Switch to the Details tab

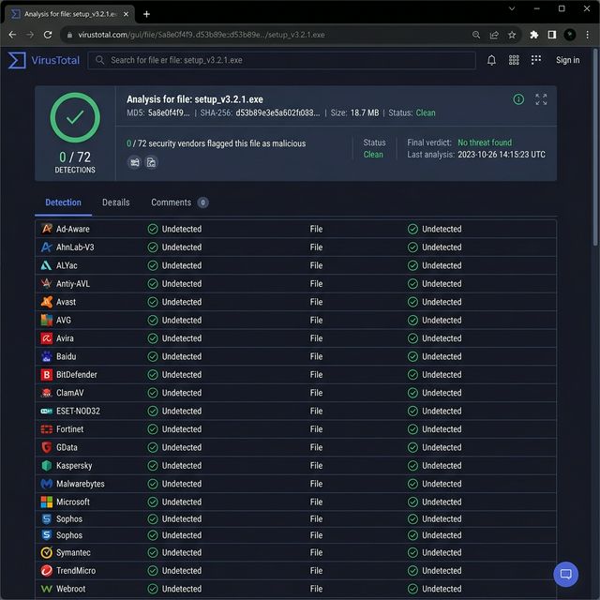[115, 202]
